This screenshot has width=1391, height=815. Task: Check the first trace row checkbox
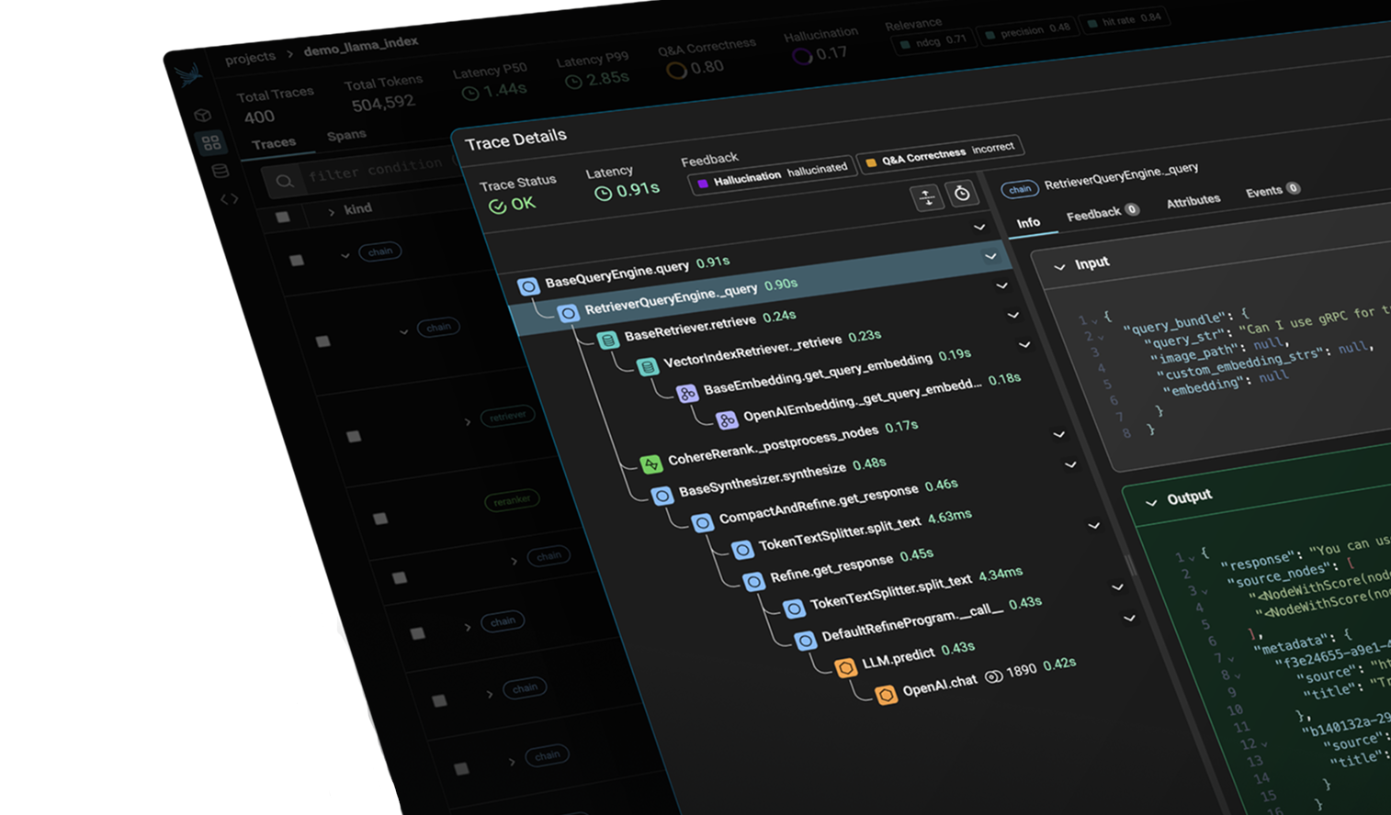[297, 261]
